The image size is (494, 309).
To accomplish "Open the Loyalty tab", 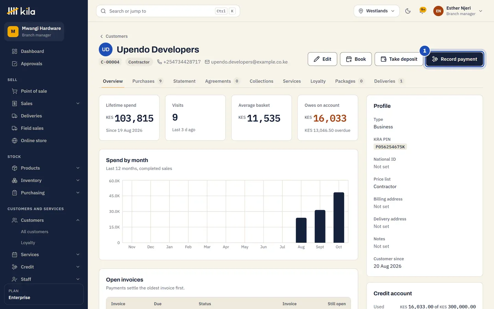I will coord(318,81).
